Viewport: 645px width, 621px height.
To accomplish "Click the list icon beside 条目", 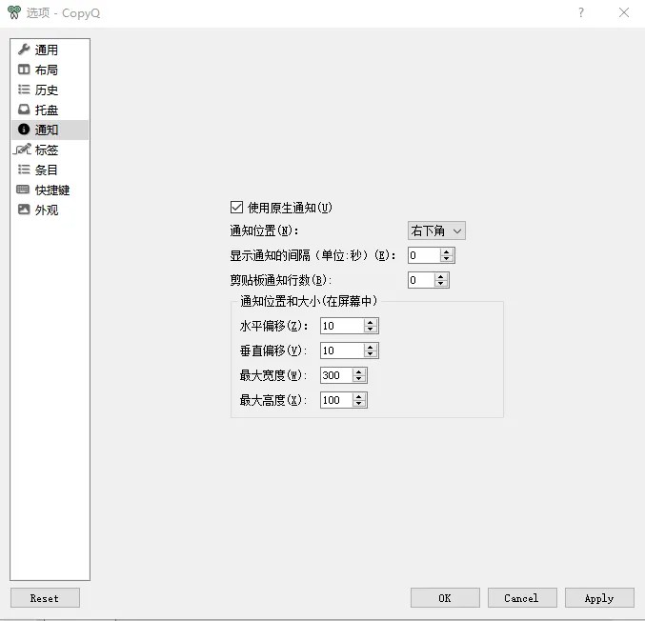I will click(24, 170).
